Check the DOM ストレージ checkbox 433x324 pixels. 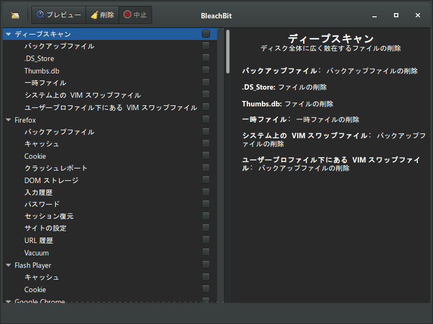[206, 180]
